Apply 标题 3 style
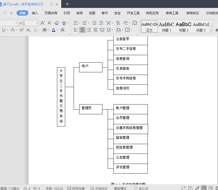 point(201,26)
